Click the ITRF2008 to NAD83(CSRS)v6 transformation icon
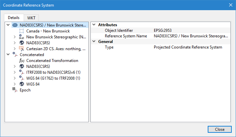This screenshot has width=236, height=137. 21,72
